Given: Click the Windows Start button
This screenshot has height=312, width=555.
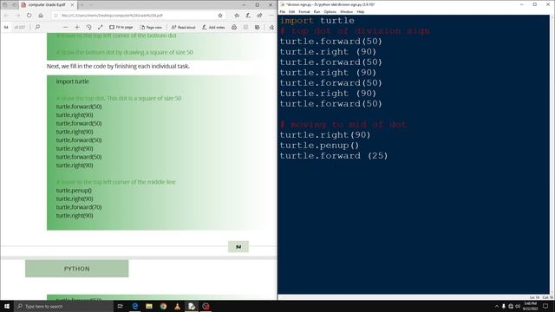Looking at the screenshot, I should [7, 306].
